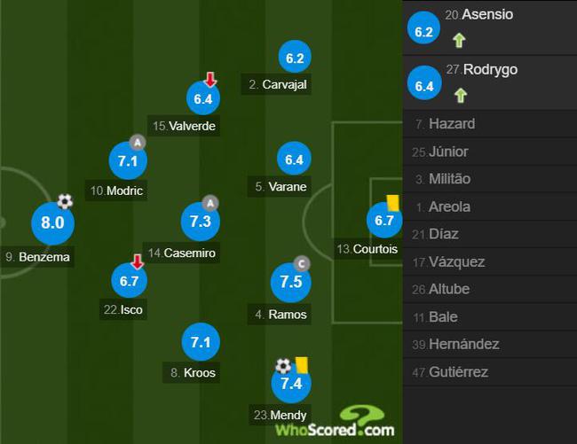The image size is (577, 444).
Task: Select Gutiérrez at the list bottom
Action: pyautogui.click(x=490, y=372)
